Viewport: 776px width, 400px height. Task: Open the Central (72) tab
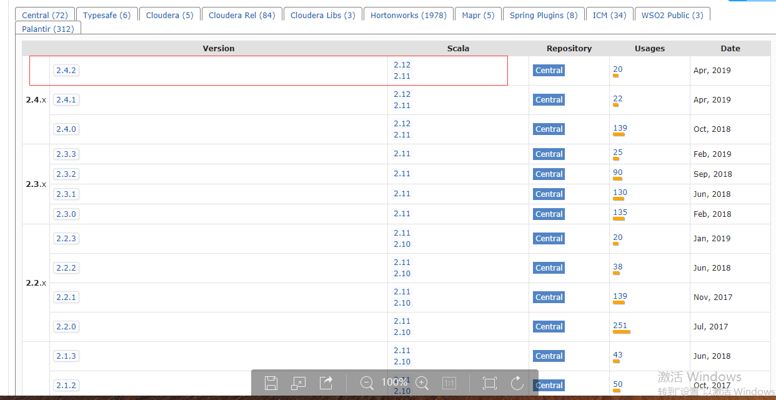coord(45,15)
